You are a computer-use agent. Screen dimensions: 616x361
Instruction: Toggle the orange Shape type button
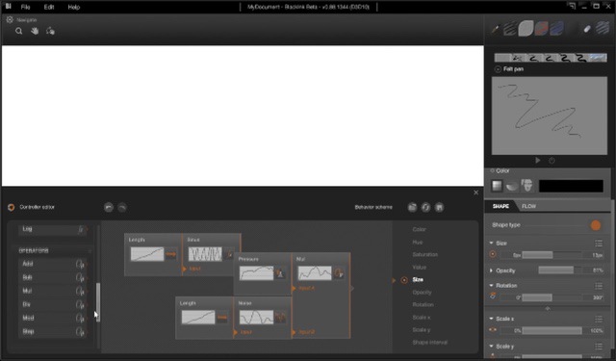click(x=596, y=225)
